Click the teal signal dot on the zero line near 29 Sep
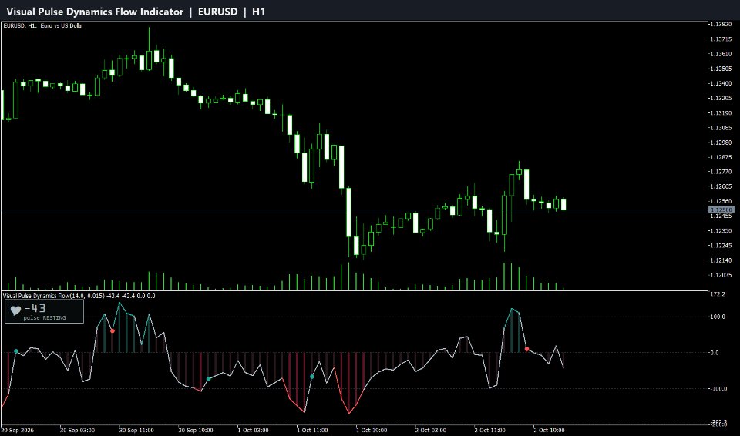 pyautogui.click(x=16, y=351)
